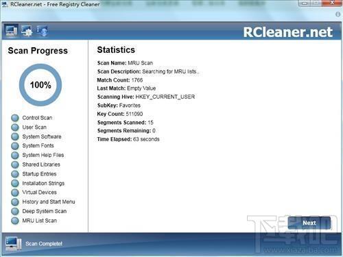This screenshot has width=343, height=257.
Task: Select the Deep System Scan label
Action: pyautogui.click(x=45, y=211)
